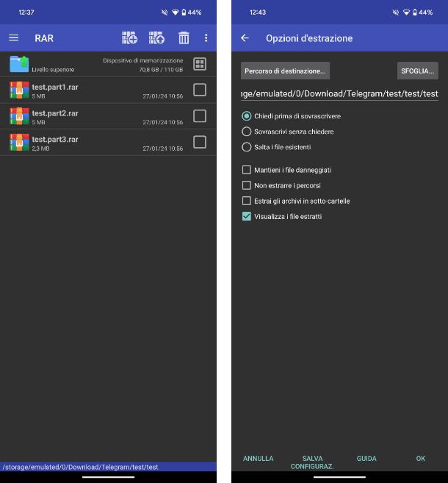Tap the Opzioni d'estrazione screen title
The height and width of the screenshot is (483, 448).
(309, 38)
